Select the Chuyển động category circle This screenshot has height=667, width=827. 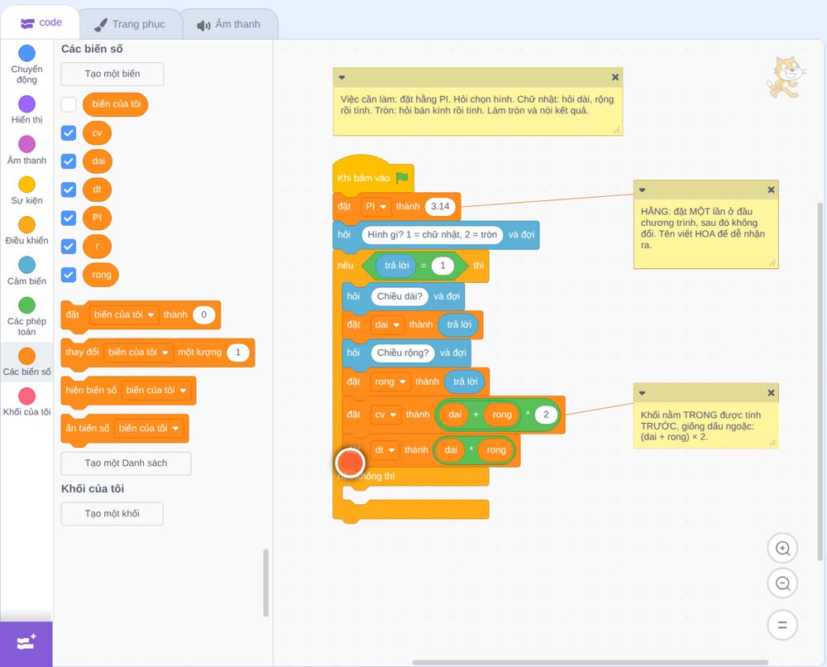tap(27, 53)
